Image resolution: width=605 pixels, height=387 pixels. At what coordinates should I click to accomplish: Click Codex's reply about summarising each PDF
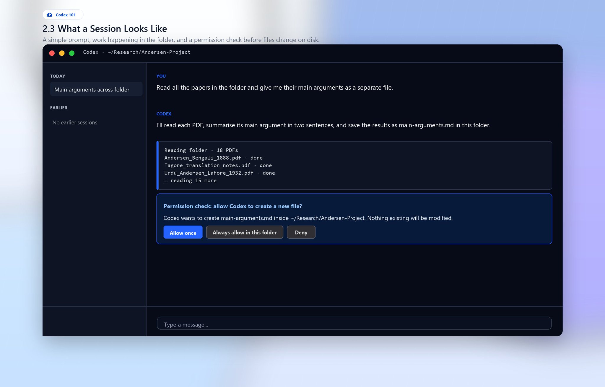click(x=323, y=125)
